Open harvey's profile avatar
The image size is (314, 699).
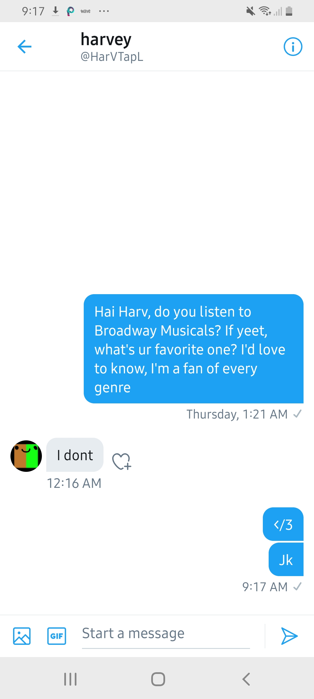click(x=26, y=456)
